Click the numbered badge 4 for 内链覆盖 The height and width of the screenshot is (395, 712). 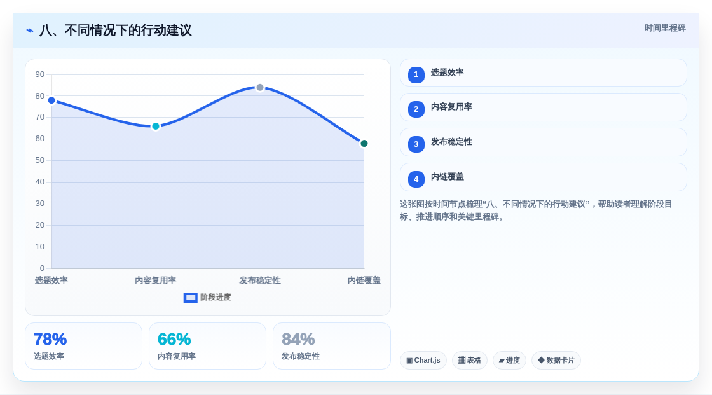tap(416, 179)
